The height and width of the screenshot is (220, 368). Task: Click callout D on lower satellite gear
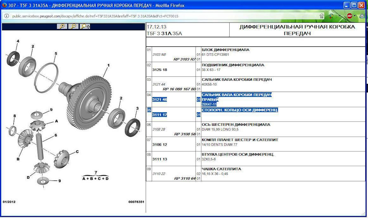(x=28, y=177)
